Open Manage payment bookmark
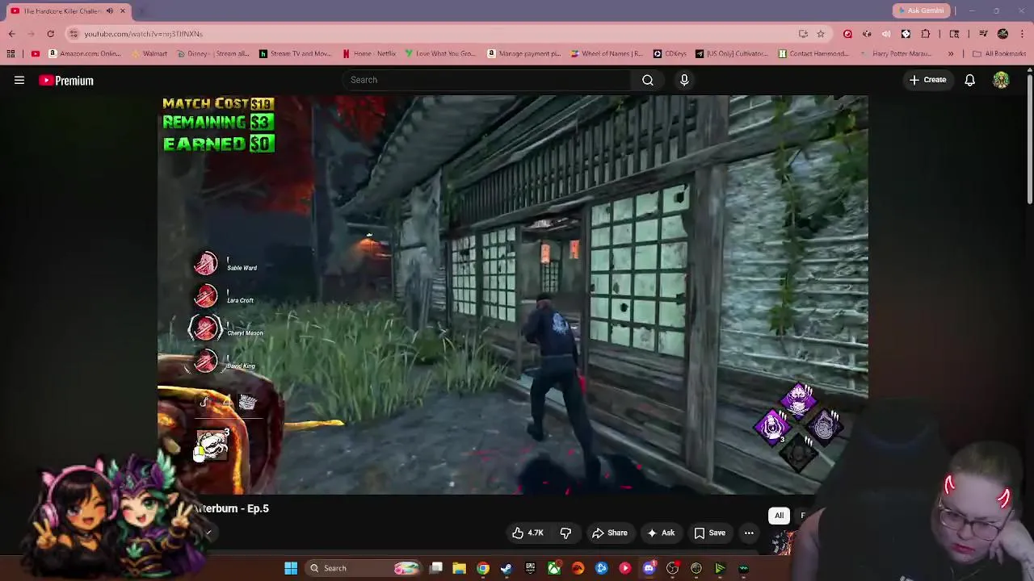This screenshot has height=581, width=1034. [524, 54]
